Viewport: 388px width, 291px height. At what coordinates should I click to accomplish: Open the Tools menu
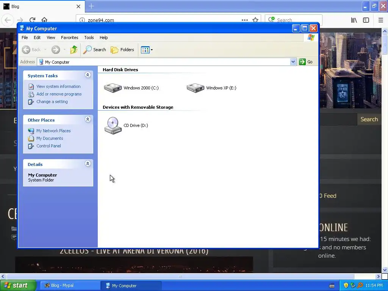89,38
